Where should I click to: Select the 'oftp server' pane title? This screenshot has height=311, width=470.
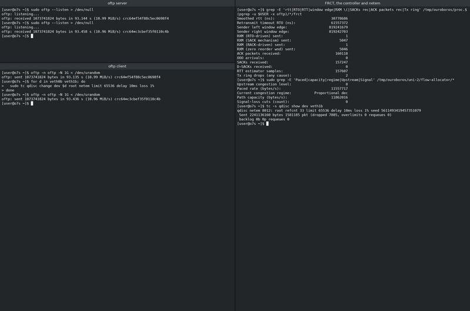117,4
